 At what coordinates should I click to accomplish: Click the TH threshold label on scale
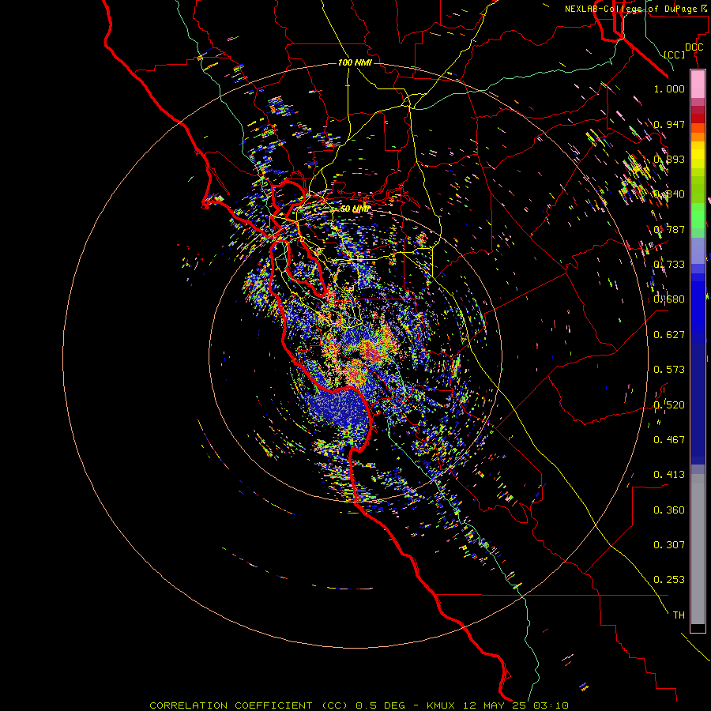coord(679,615)
